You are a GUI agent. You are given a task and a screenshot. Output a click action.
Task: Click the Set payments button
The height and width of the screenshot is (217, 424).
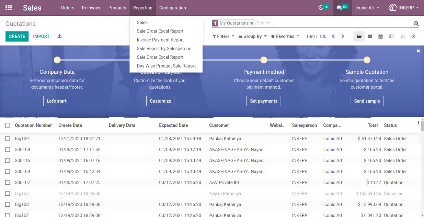point(264,101)
